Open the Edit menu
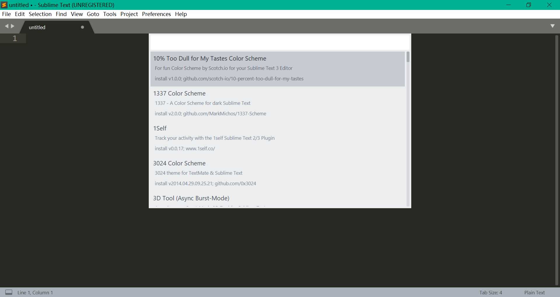Image resolution: width=560 pixels, height=297 pixels. click(x=20, y=14)
